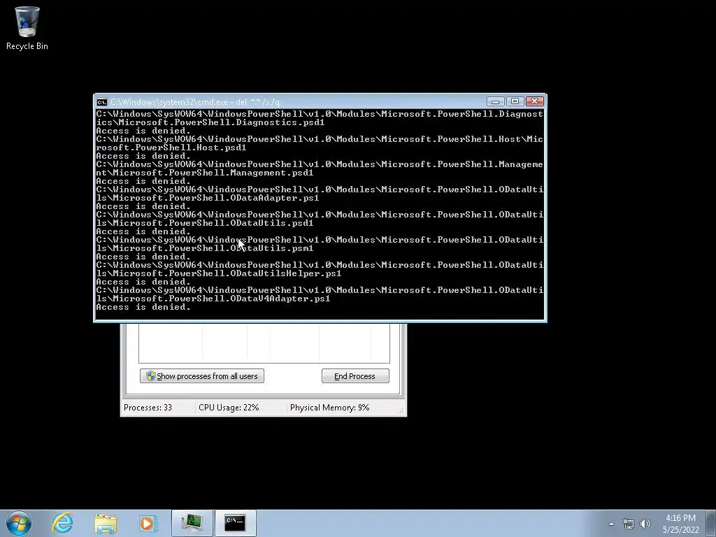Switch to Task Manager taskbar button
716x537 pixels.
tap(192, 523)
